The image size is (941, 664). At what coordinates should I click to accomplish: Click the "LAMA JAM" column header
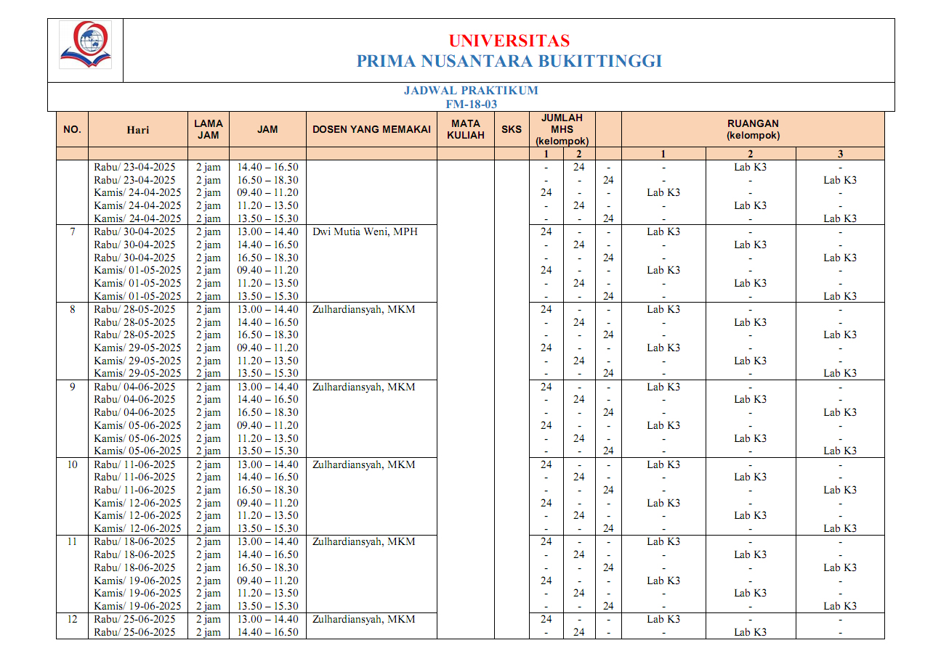point(209,129)
